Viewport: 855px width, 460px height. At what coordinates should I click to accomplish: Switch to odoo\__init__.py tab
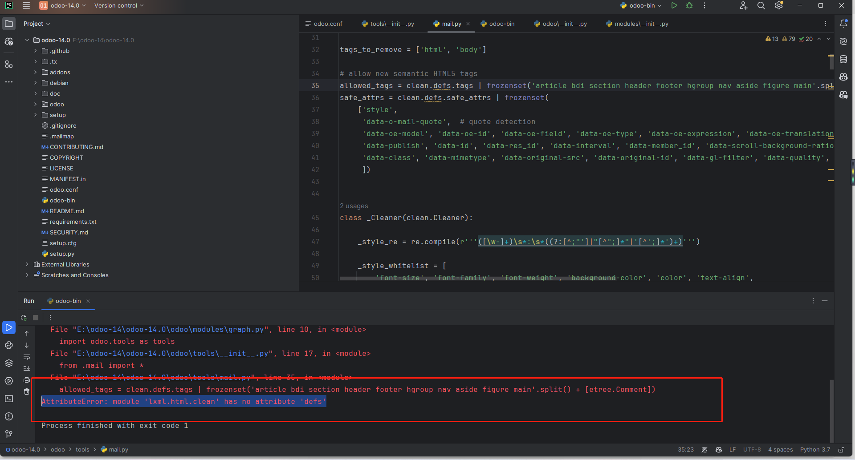[560, 24]
